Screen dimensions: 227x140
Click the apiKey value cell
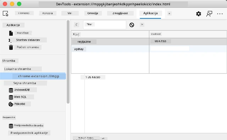(188, 49)
